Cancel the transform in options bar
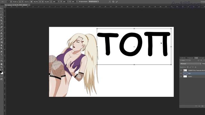The width and height of the screenshot is (205, 115). 113,2
